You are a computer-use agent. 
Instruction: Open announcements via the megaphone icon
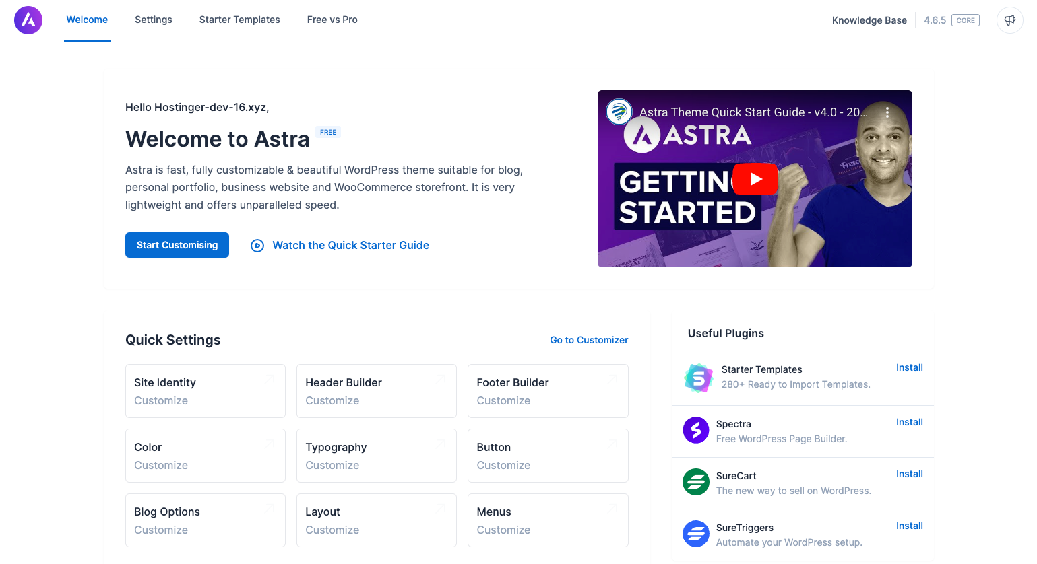[1009, 20]
